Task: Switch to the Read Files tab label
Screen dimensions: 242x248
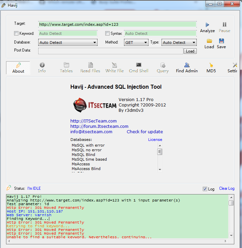Action: tap(90, 71)
